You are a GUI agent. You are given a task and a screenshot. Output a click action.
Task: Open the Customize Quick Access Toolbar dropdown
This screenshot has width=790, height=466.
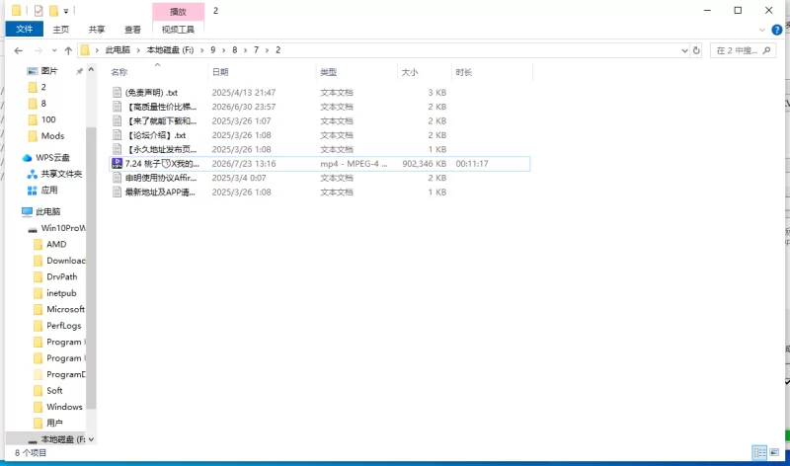66,11
